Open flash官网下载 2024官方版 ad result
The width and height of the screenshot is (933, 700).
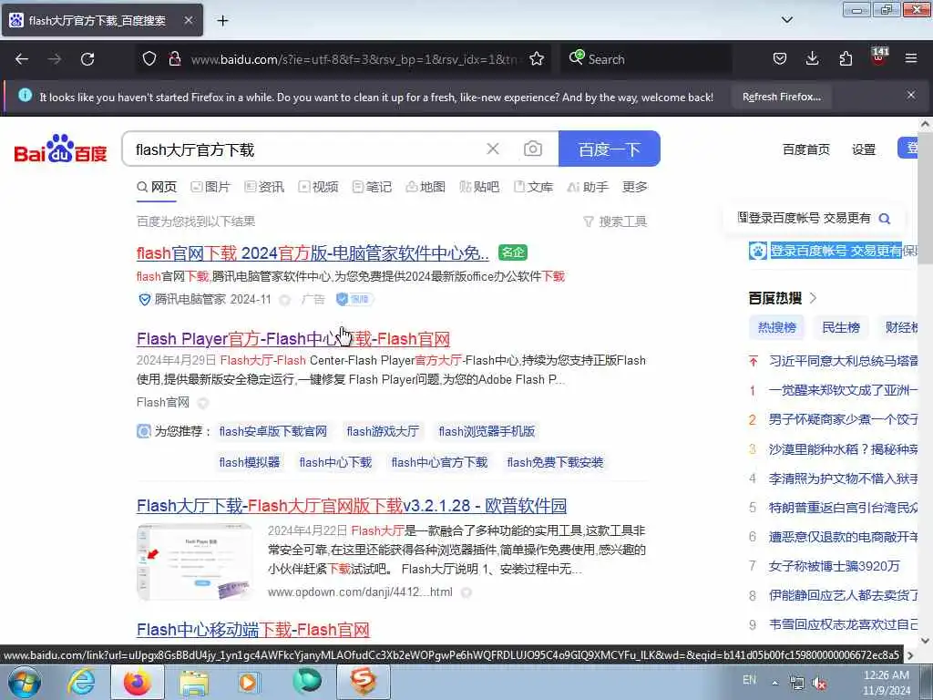tap(313, 253)
